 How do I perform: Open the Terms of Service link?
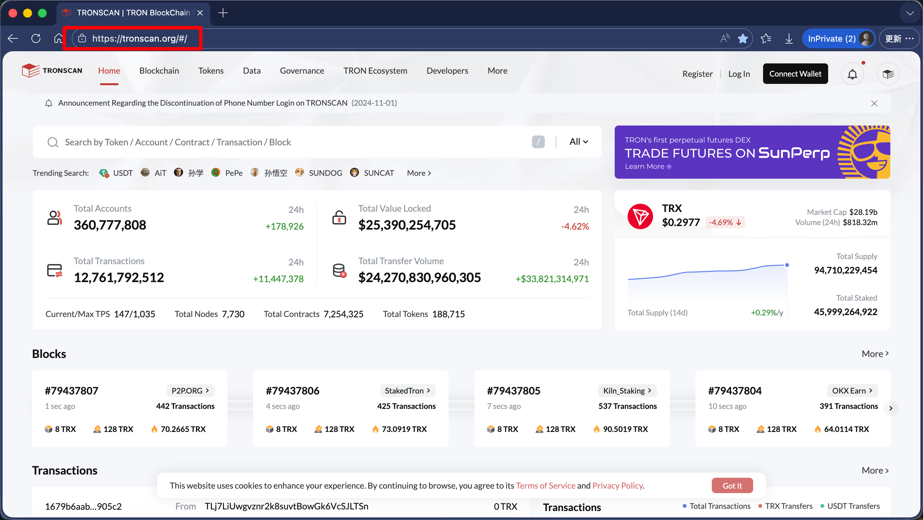point(545,486)
